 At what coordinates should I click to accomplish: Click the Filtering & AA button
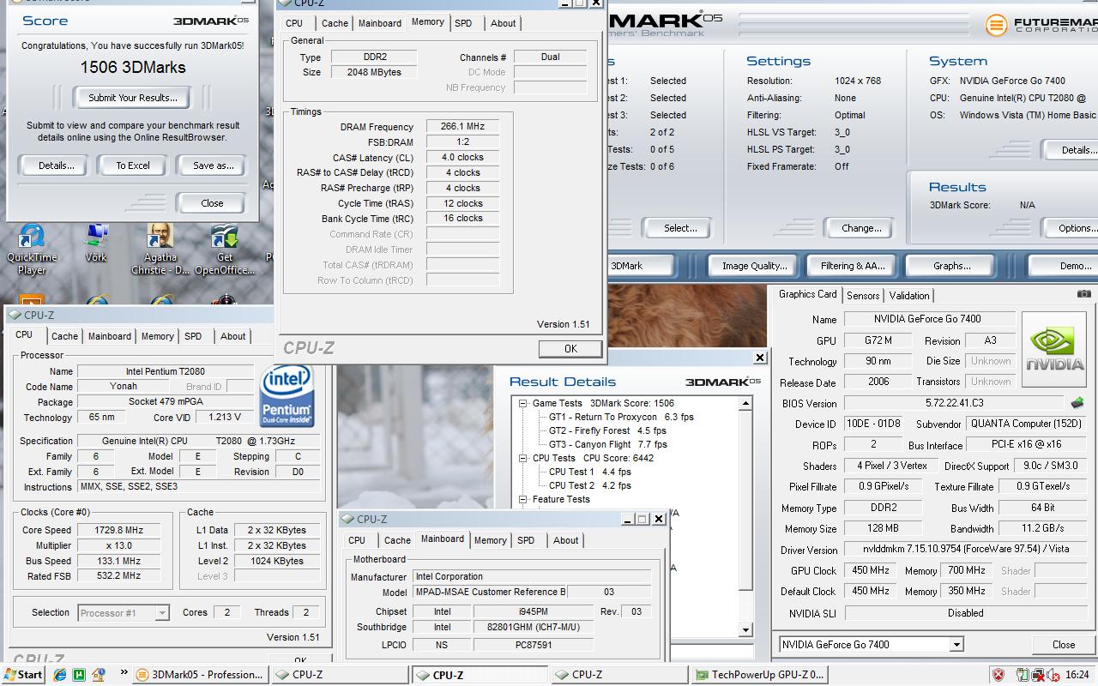click(853, 266)
